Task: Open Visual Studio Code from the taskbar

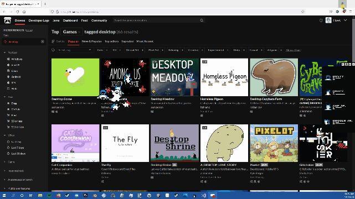Action: 204,195
